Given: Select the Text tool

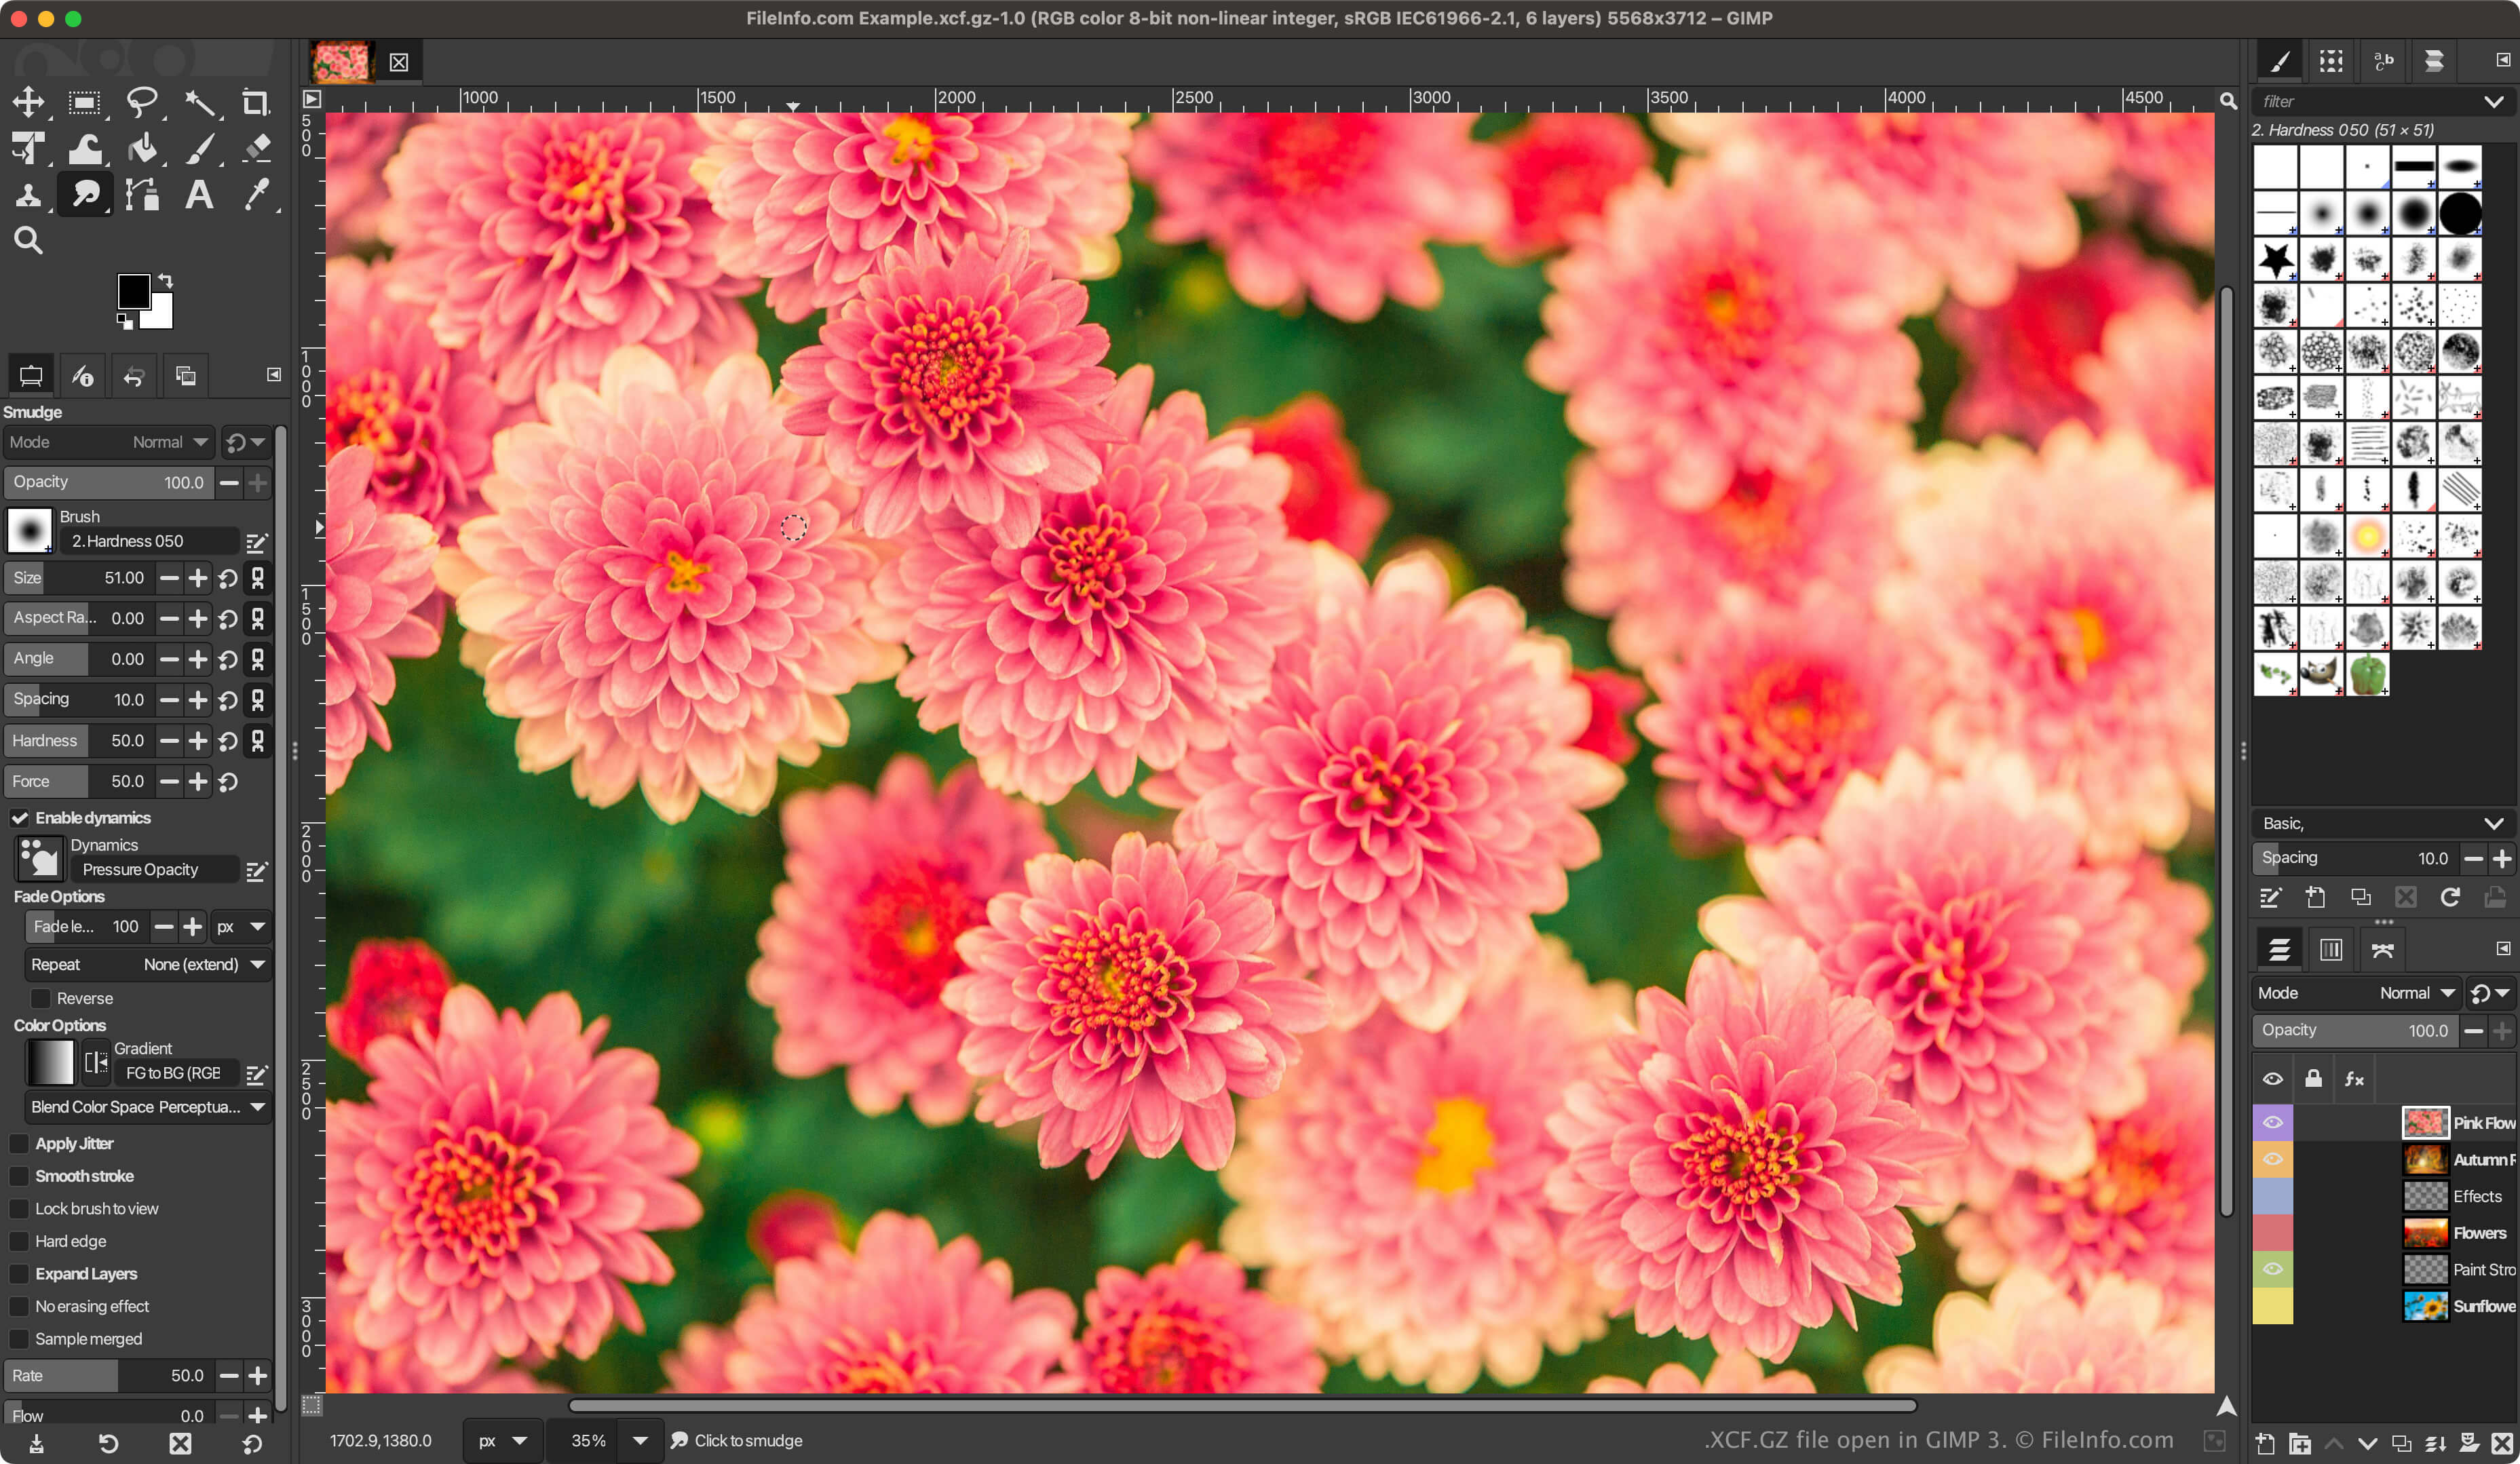Looking at the screenshot, I should point(199,194).
